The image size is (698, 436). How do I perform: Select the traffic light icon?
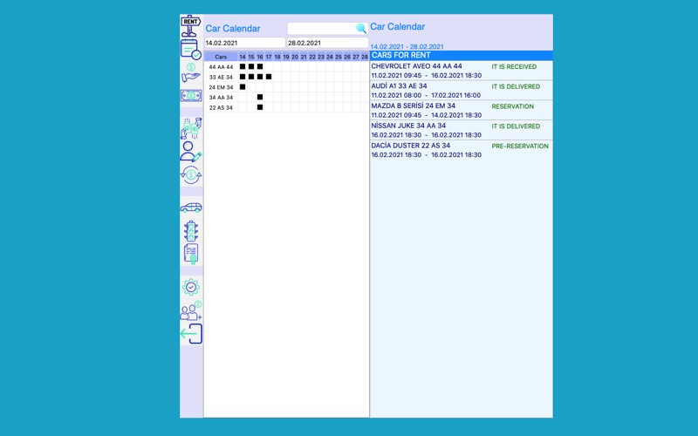pyautogui.click(x=191, y=231)
